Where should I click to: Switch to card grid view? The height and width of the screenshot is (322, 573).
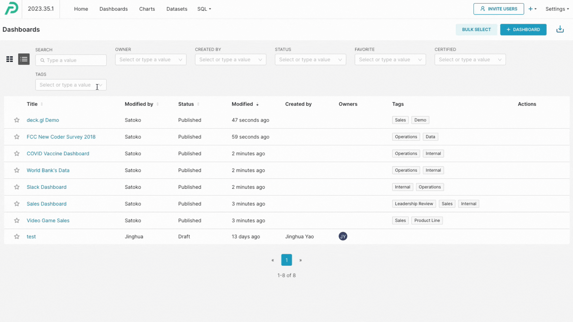[10, 59]
